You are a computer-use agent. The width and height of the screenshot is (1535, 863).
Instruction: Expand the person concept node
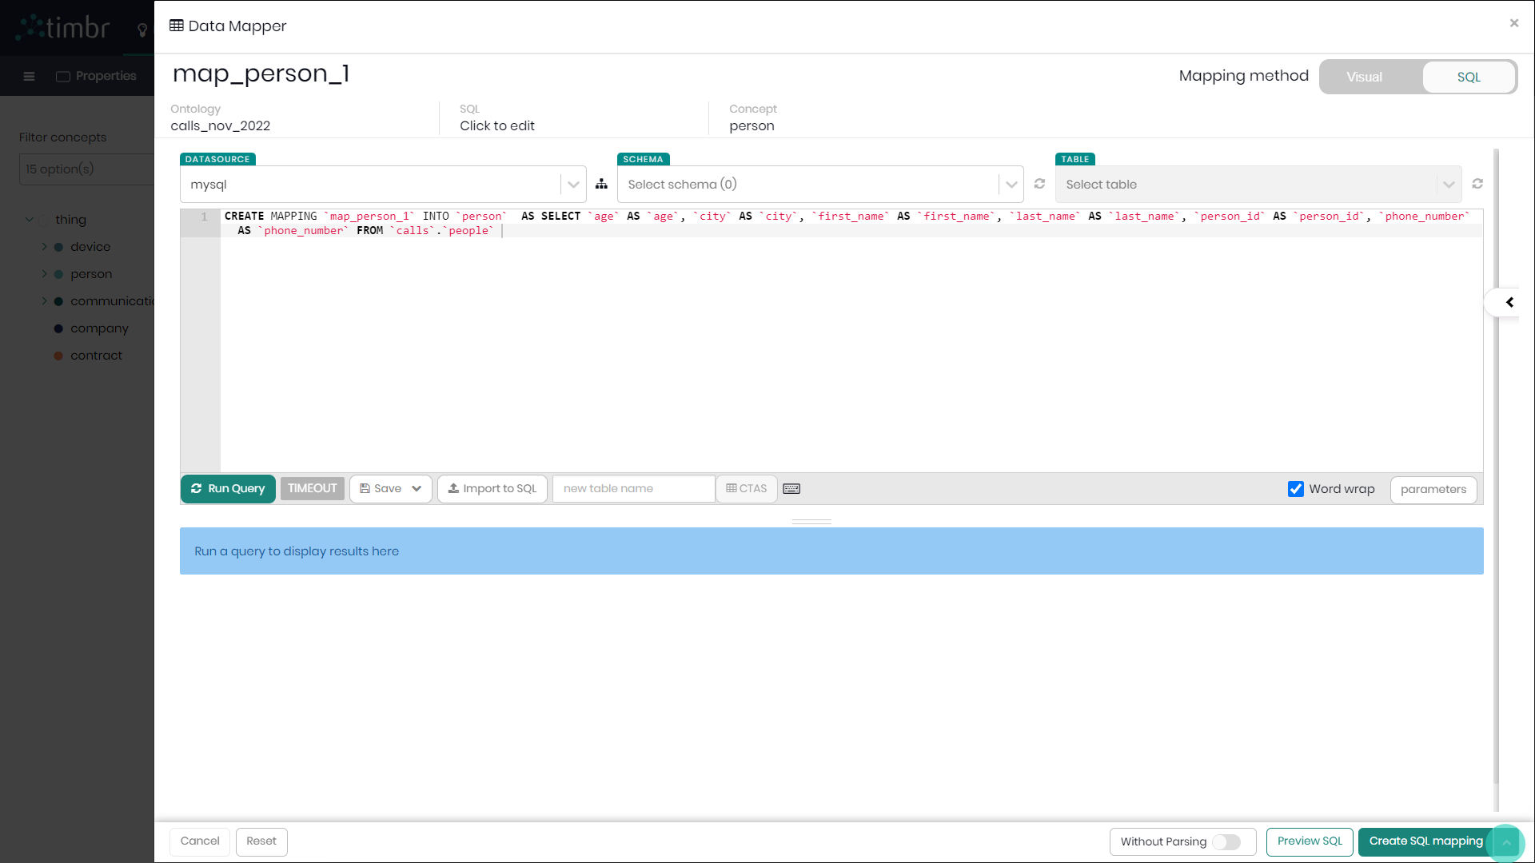pyautogui.click(x=44, y=273)
